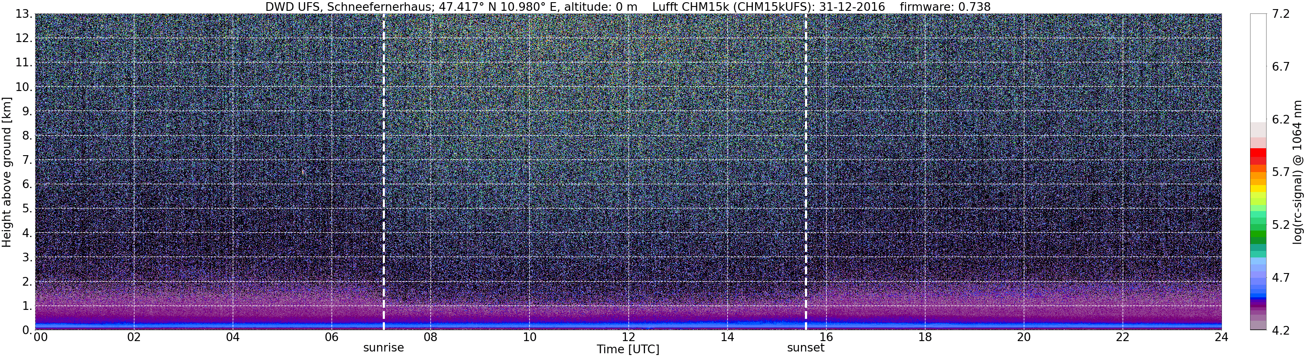The image size is (1306, 358).
Task: Click the sunset dashed vertical line marker
Action: click(806, 172)
